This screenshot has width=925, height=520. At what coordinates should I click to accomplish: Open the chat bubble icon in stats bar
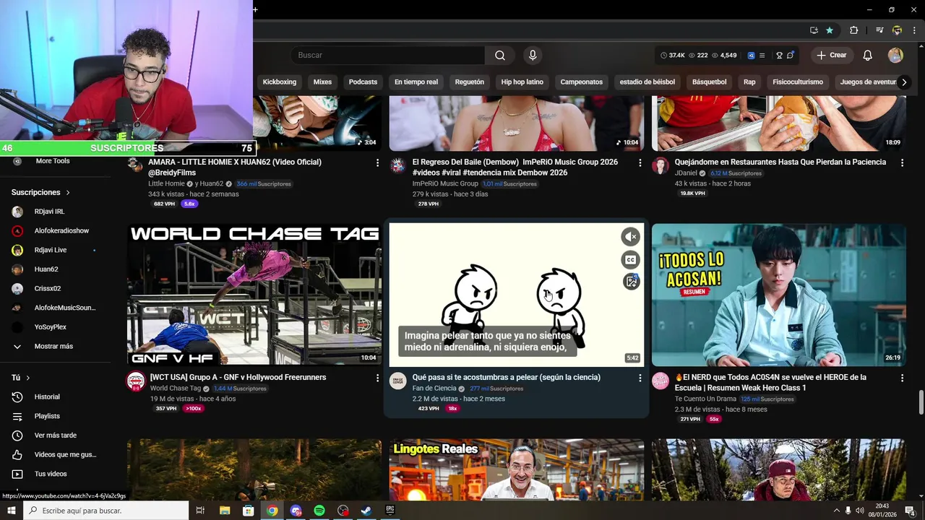791,56
